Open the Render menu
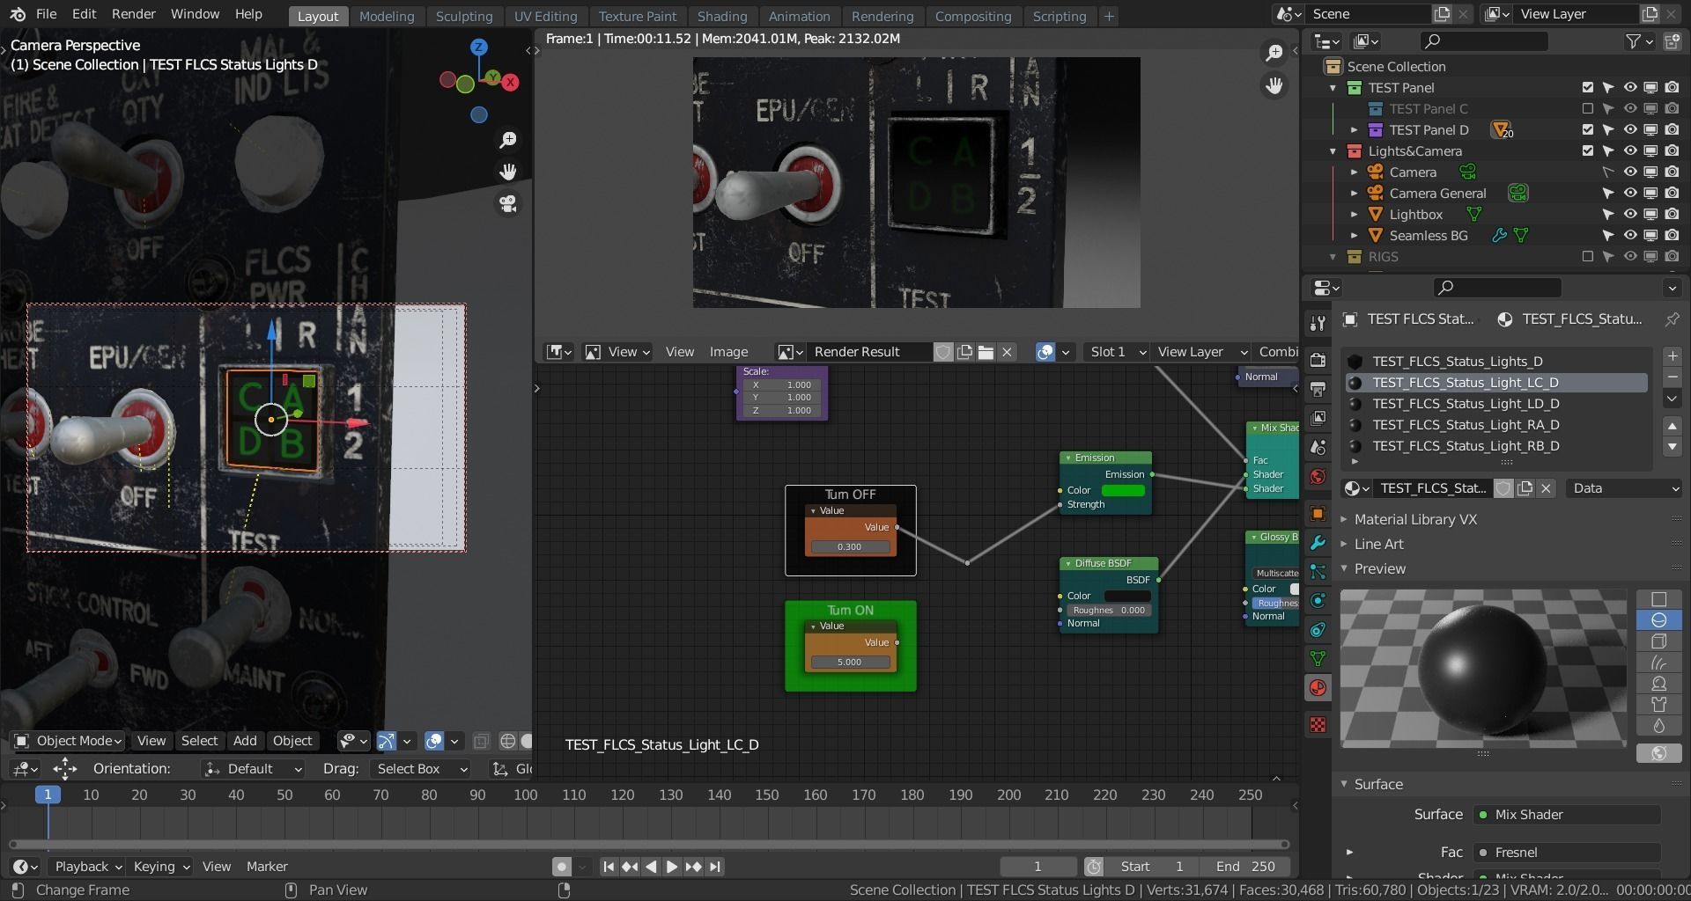 point(133,14)
